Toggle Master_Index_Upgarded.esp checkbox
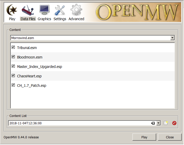184x145 pixels. coord(13,66)
